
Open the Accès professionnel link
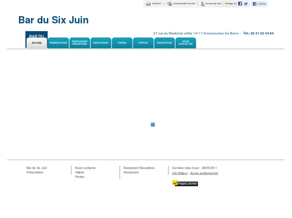pyautogui.click(x=204, y=173)
